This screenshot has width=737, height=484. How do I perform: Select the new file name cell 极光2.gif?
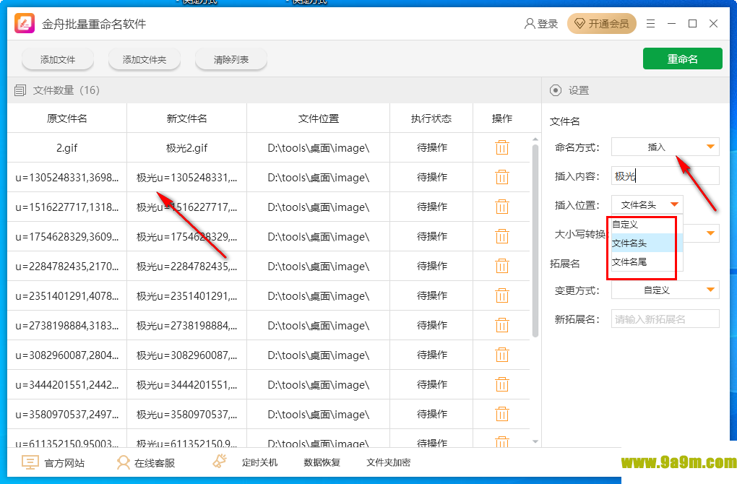click(186, 148)
